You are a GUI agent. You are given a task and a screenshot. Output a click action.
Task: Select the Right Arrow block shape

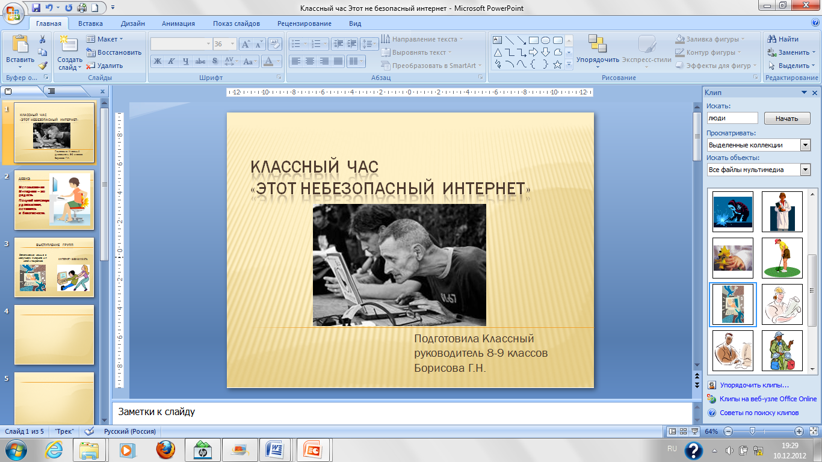coord(534,52)
